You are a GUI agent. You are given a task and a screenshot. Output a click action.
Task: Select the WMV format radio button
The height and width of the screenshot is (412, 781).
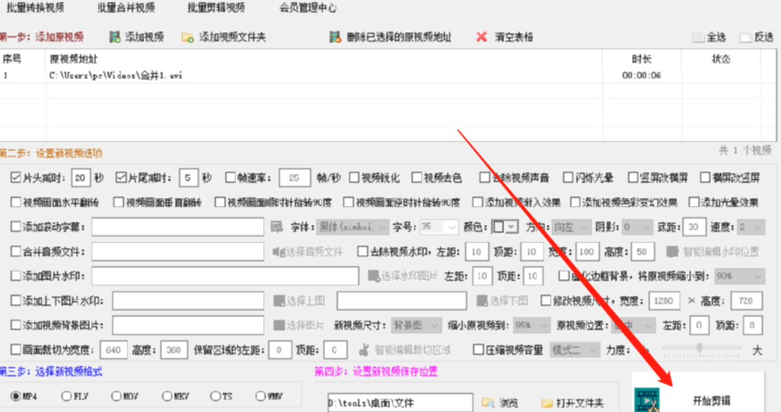261,396
